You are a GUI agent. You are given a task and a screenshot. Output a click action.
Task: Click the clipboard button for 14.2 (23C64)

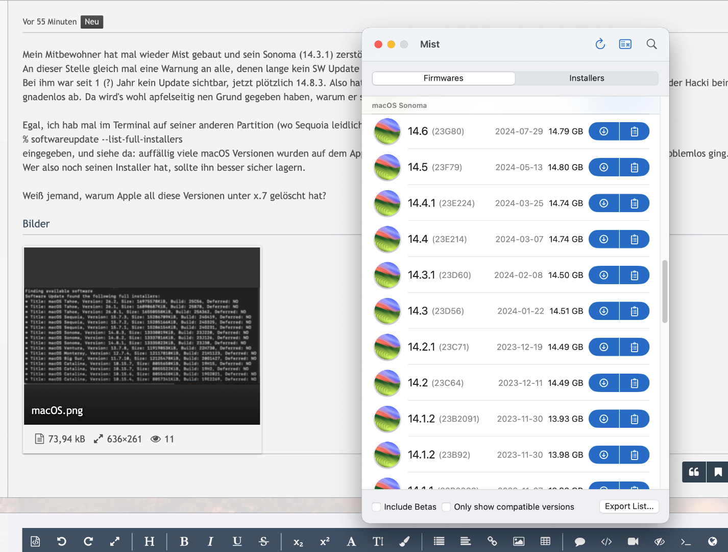pyautogui.click(x=635, y=383)
